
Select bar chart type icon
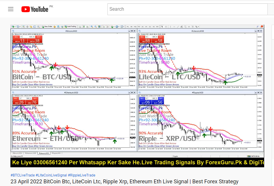pos(80,27)
